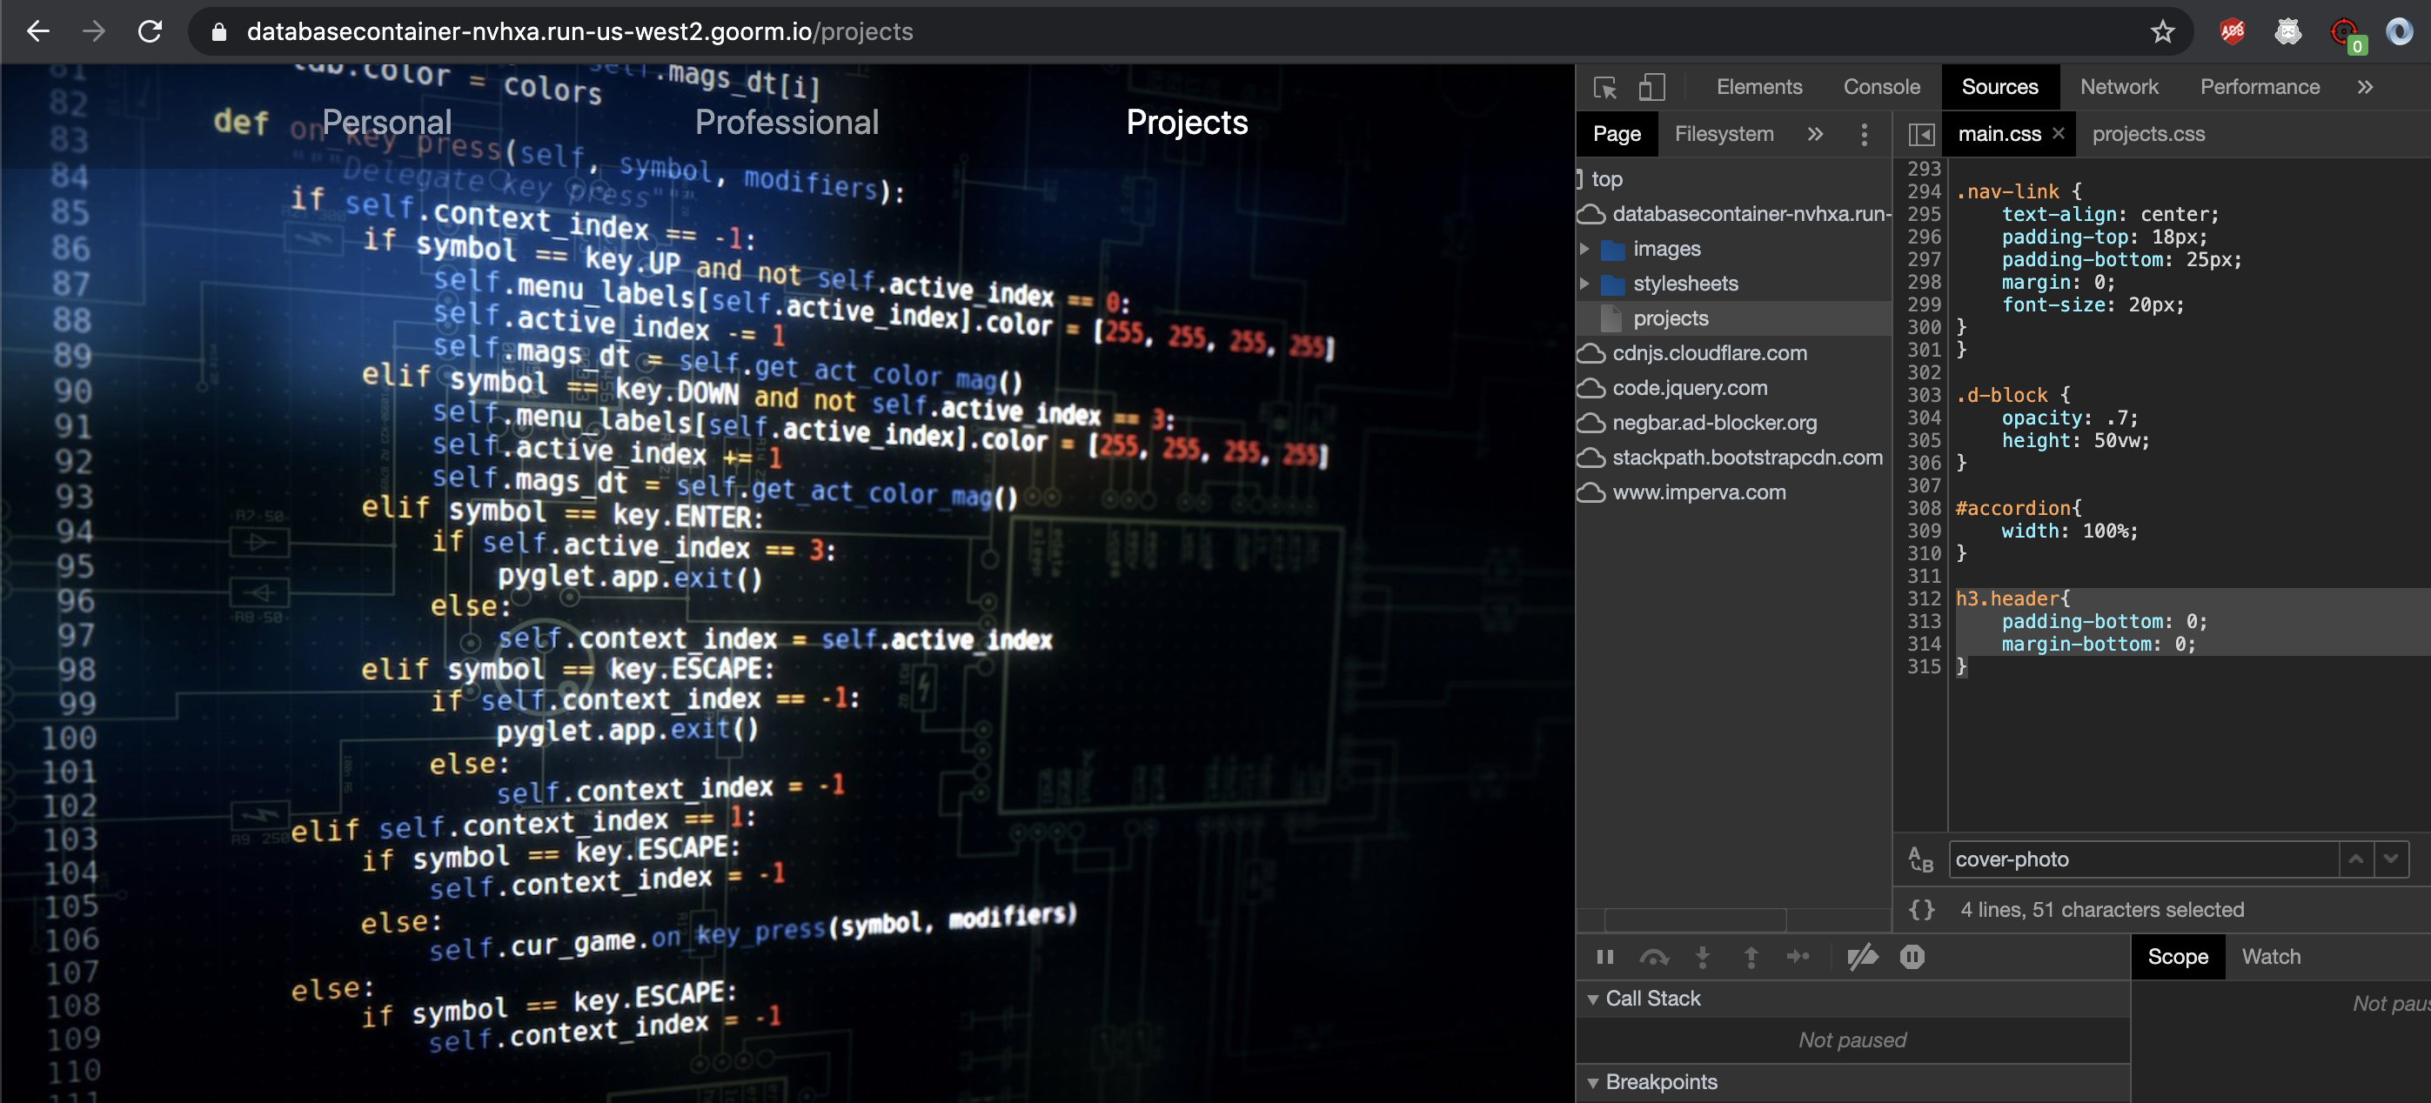
Task: Pretty print the source with braces icon
Action: click(x=1920, y=911)
